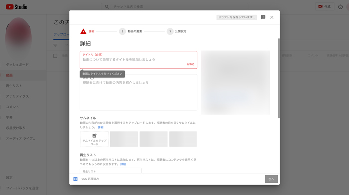Select the second auto-generated thumbnail
Viewport: 349px width, 195px height.
(x=154, y=139)
